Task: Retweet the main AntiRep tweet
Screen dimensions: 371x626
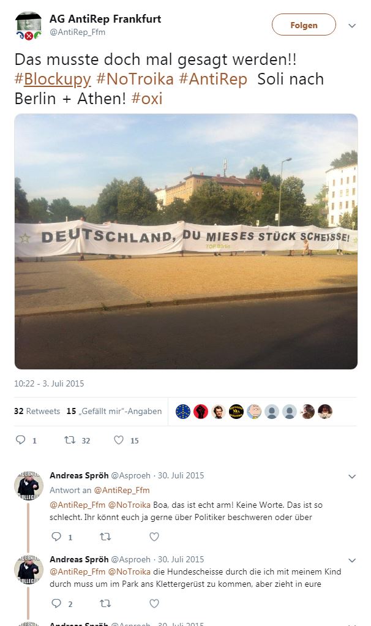Action: coord(70,440)
